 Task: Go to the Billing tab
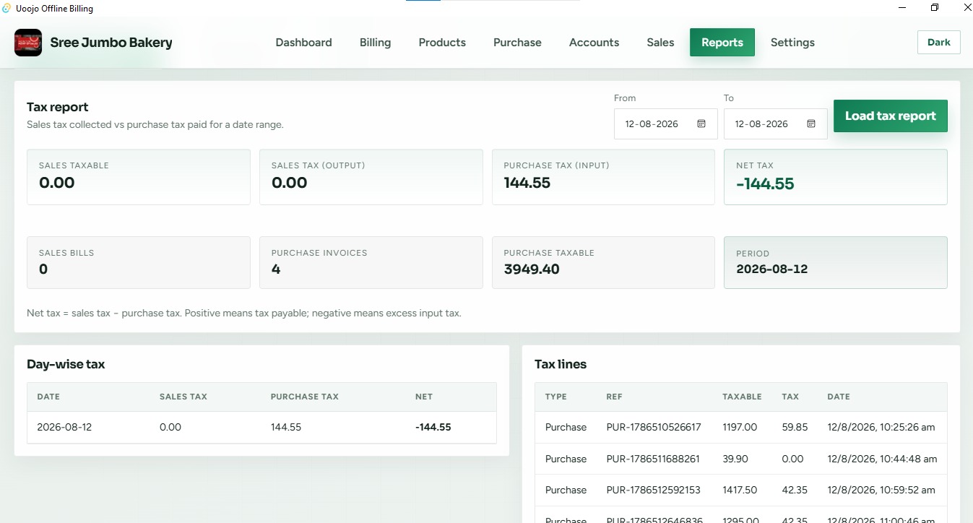(375, 43)
